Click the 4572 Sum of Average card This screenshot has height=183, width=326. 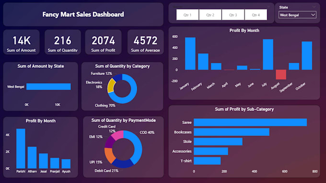click(x=145, y=42)
